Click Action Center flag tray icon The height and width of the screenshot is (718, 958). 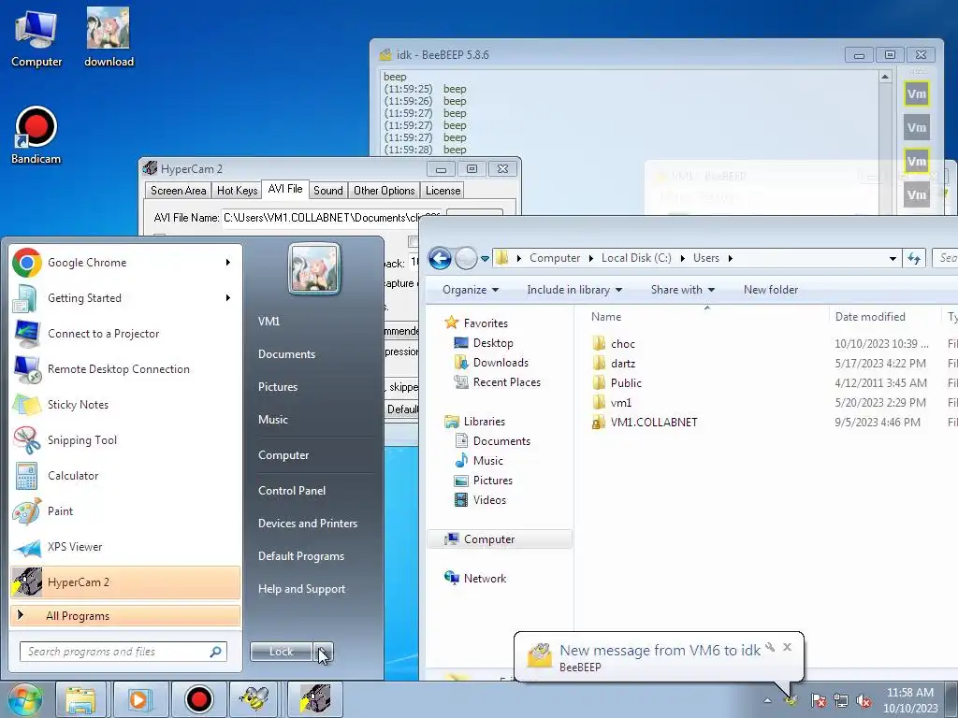coord(819,700)
